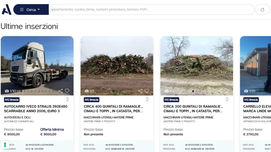Click the site logo in the header
The height and width of the screenshot is (152, 271).
6,9
